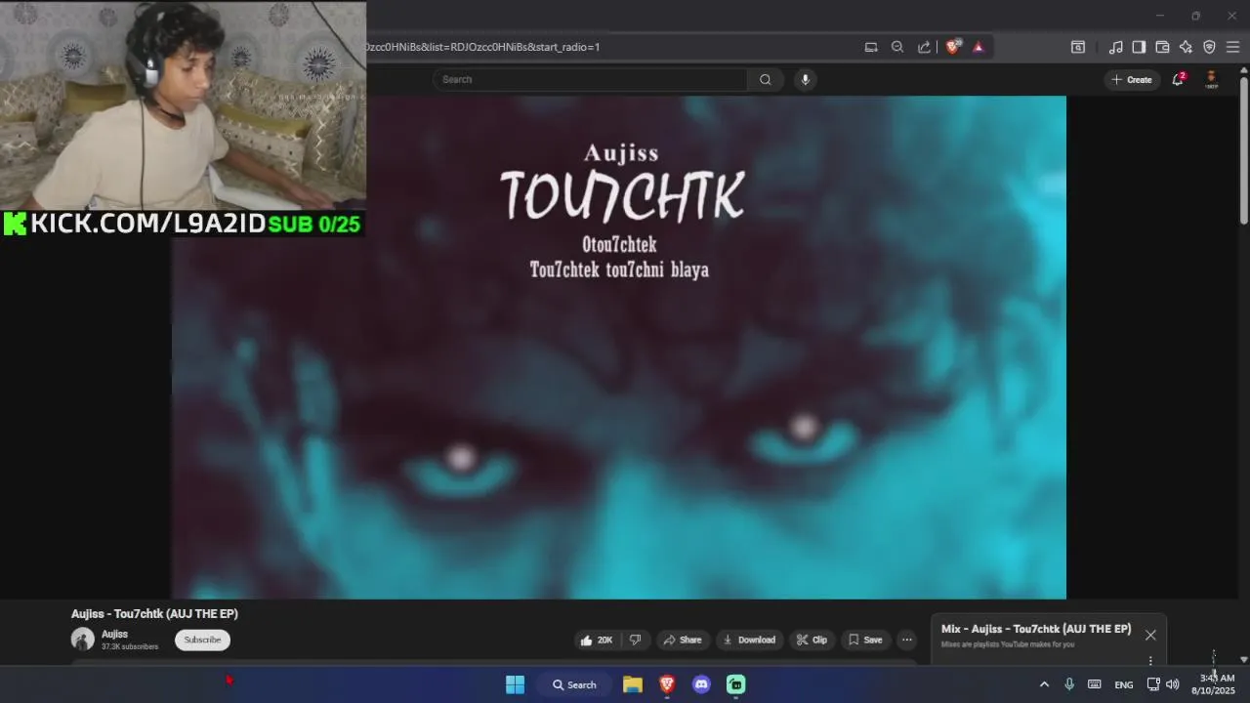This screenshot has width=1250, height=703.
Task: Close the Mix playlist panel
Action: point(1150,635)
